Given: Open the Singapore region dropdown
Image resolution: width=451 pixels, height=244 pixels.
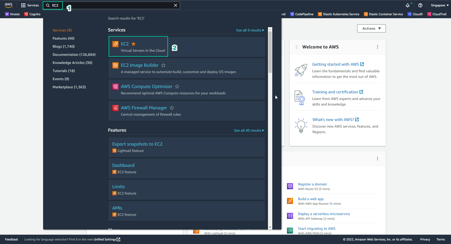Looking at the screenshot, I should [440, 5].
